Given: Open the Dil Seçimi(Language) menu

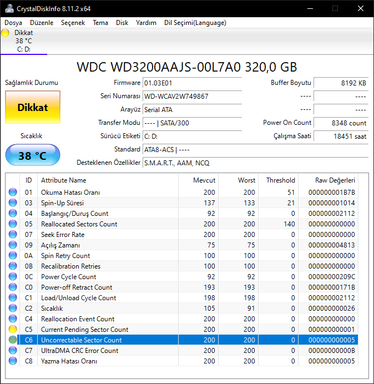Looking at the screenshot, I should (195, 23).
